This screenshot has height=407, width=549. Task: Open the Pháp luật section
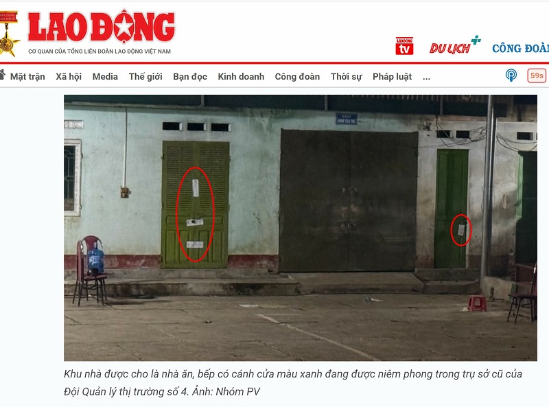click(392, 77)
